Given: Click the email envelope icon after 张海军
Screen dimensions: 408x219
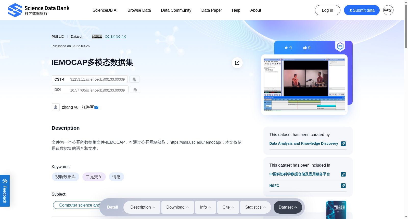Looking at the screenshot, I should (x=96, y=107).
